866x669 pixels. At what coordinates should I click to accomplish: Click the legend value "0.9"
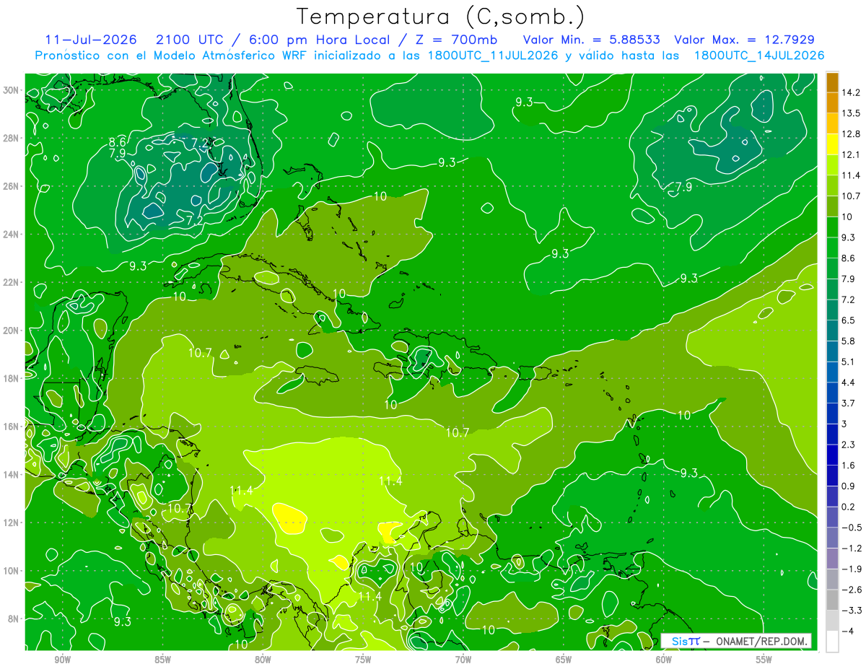(x=849, y=486)
